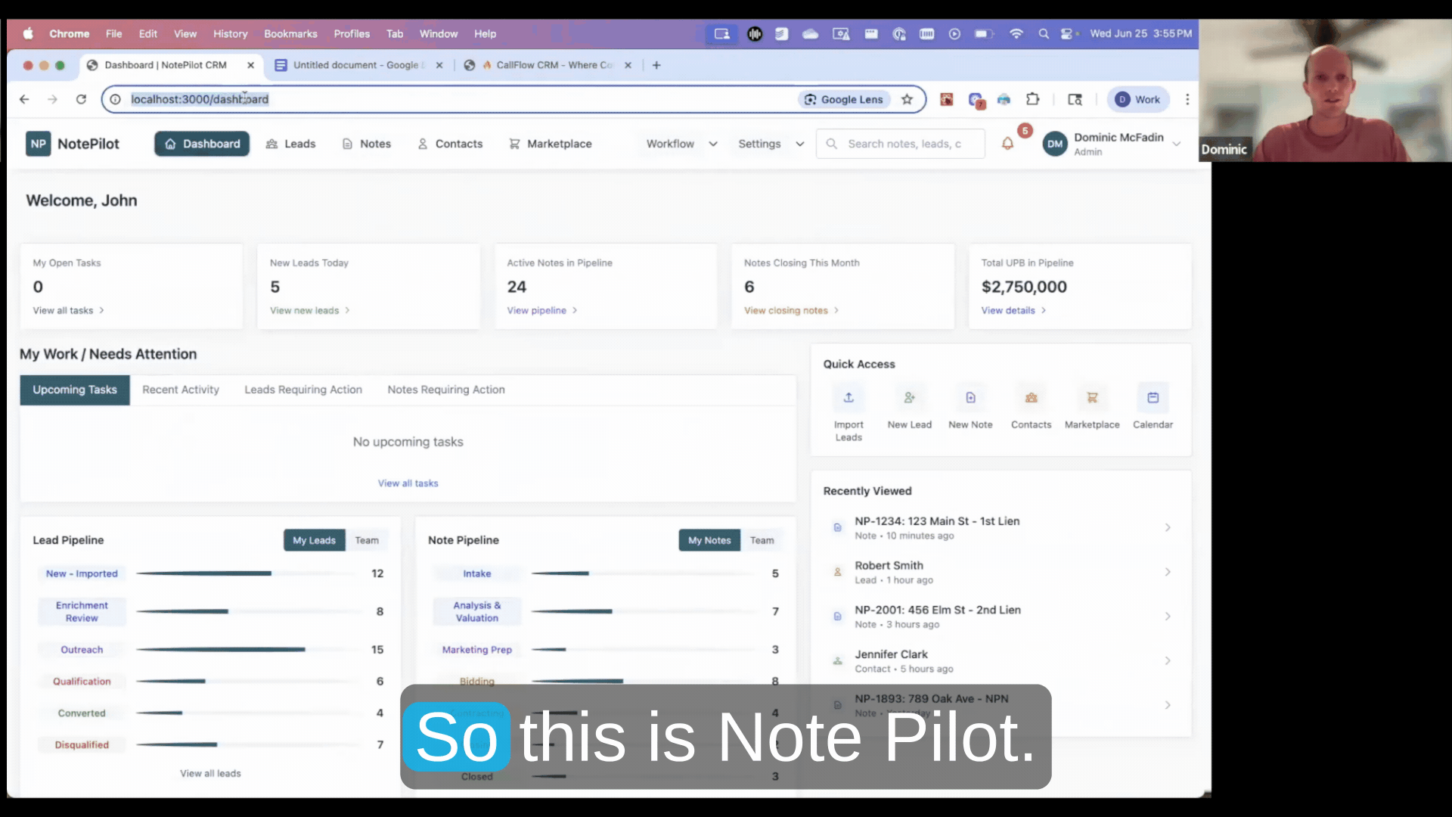Expand the Workflow dropdown menu
This screenshot has width=1452, height=817.
tap(681, 144)
